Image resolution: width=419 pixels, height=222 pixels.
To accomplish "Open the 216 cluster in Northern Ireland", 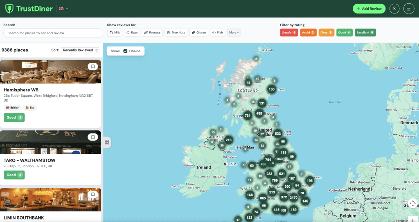I will [228, 140].
